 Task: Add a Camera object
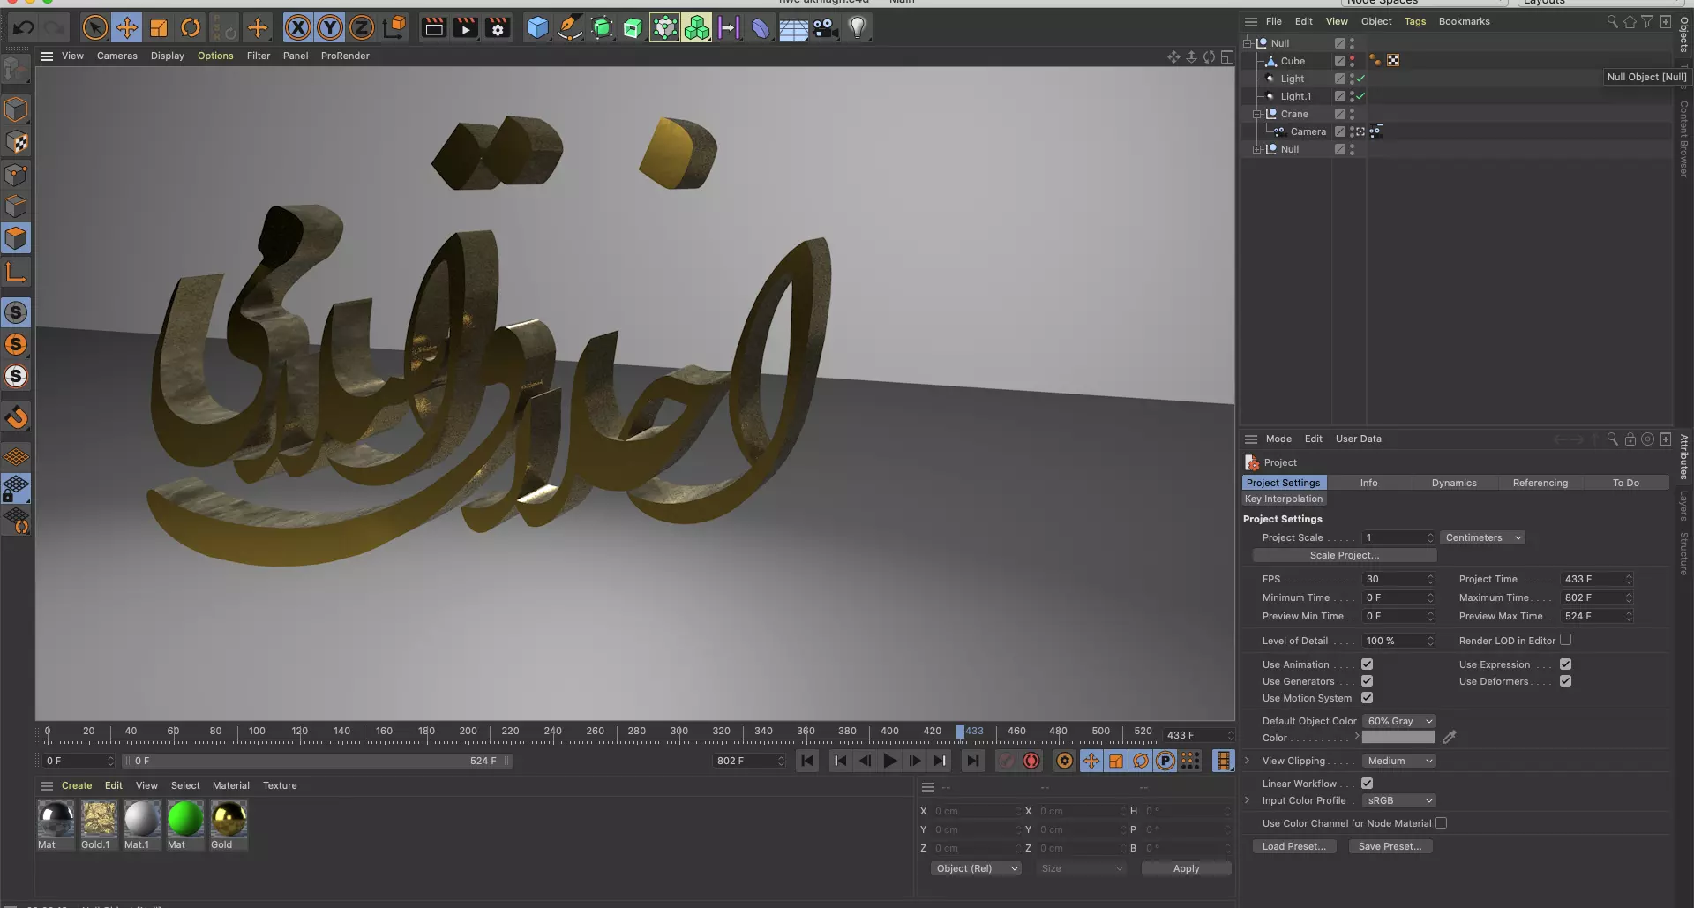825,27
